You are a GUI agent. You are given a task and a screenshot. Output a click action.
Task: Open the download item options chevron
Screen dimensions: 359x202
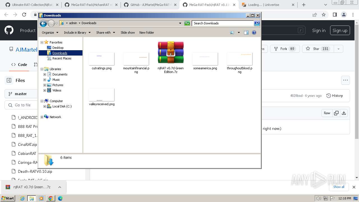[60, 187]
